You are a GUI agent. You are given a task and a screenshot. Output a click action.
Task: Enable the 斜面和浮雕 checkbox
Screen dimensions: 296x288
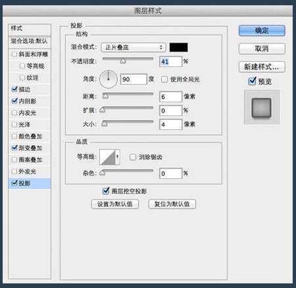(14, 54)
